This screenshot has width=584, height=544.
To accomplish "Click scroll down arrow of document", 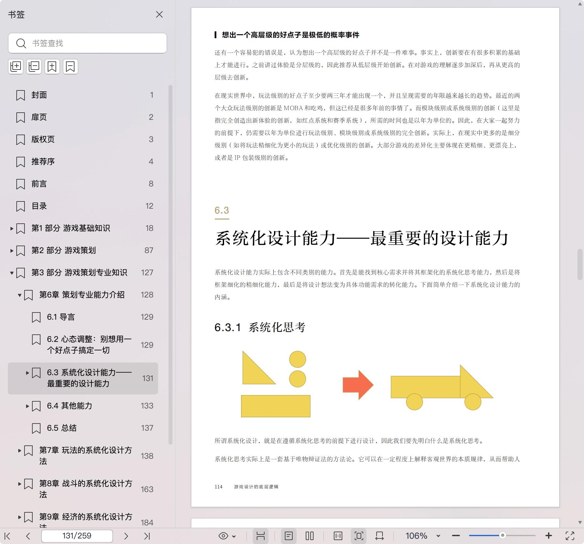I will [580, 522].
